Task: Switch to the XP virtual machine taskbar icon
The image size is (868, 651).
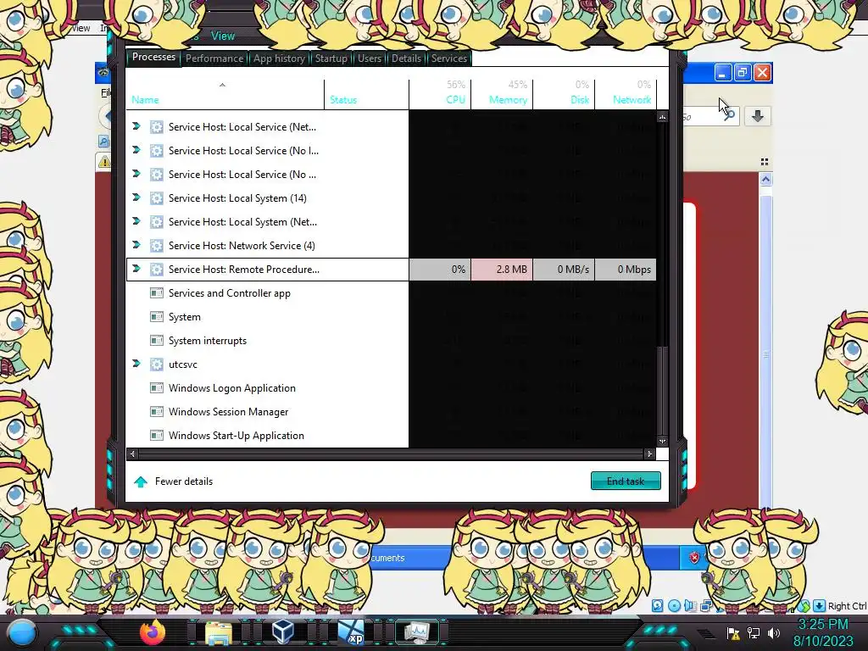Action: click(351, 632)
